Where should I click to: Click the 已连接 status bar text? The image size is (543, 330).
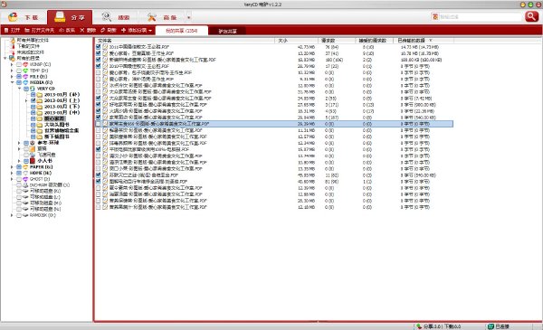501,326
